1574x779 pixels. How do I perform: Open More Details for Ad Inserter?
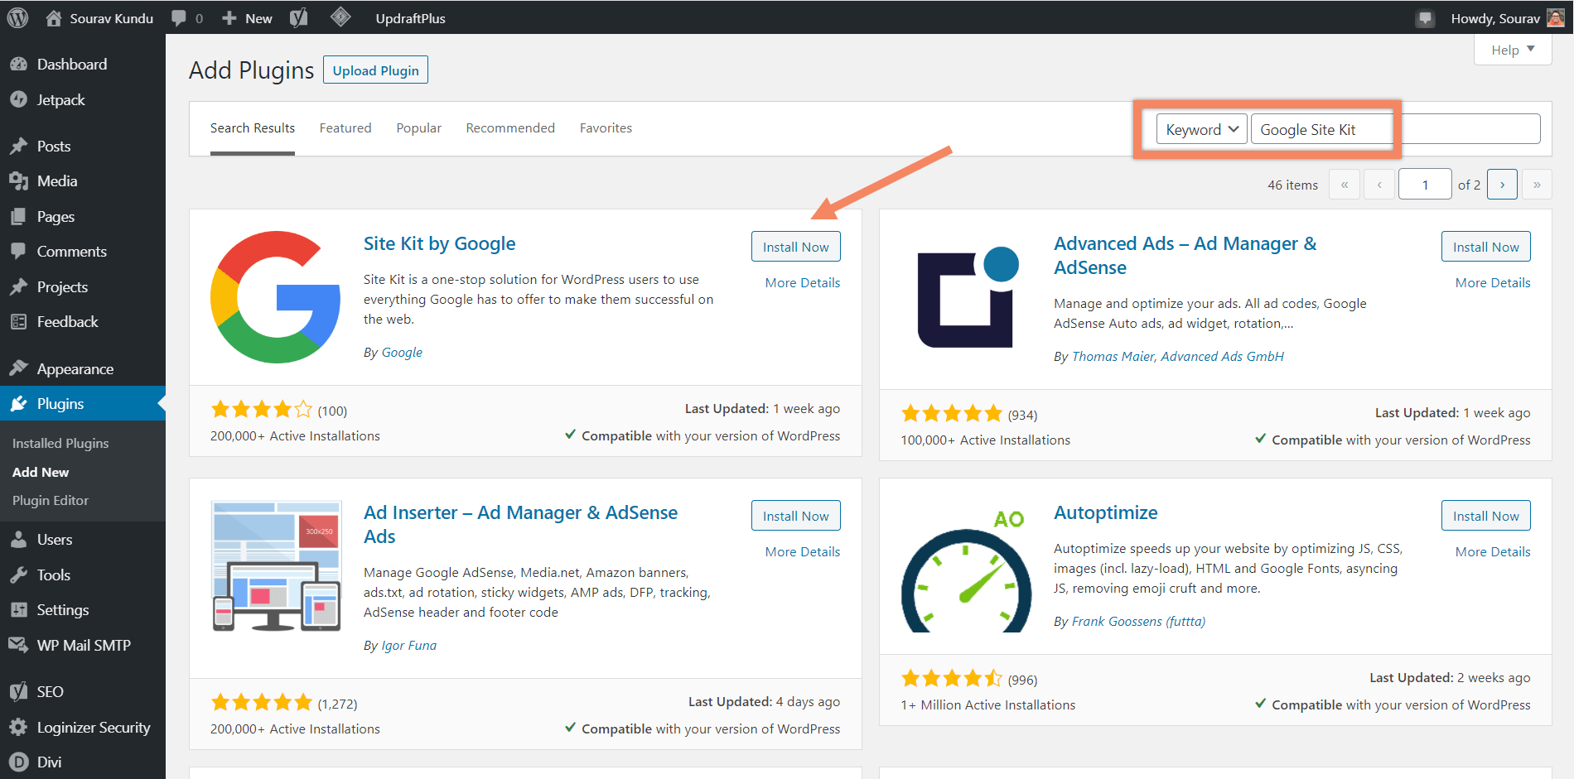pos(803,551)
